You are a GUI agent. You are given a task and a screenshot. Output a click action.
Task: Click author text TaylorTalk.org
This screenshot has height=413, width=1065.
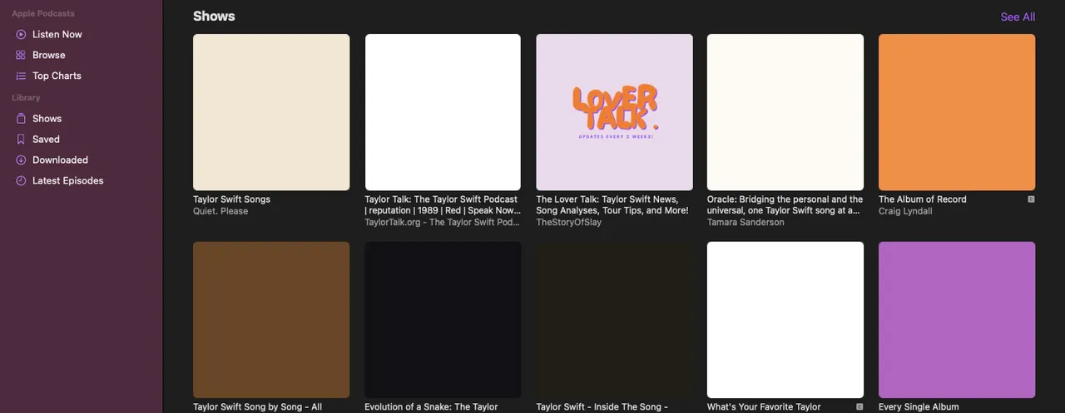[442, 223]
